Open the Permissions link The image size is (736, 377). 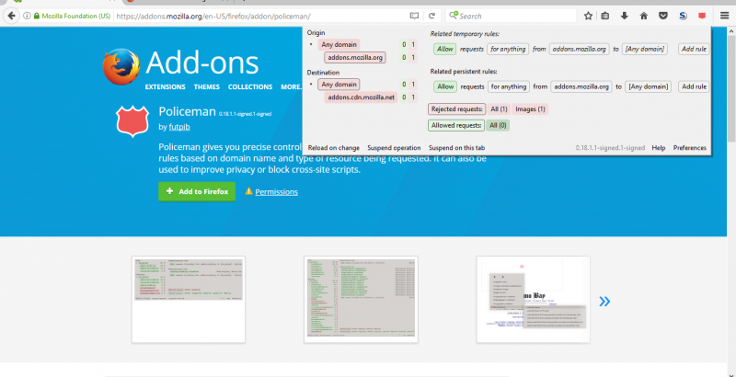pyautogui.click(x=277, y=192)
